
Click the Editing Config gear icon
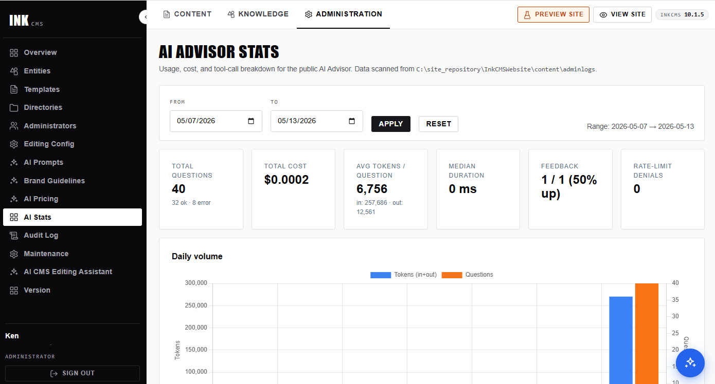[x=14, y=144]
